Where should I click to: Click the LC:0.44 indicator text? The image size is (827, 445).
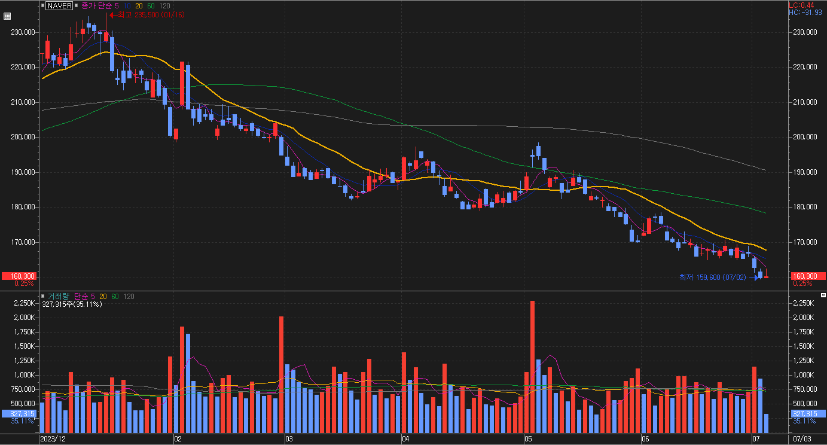point(801,5)
